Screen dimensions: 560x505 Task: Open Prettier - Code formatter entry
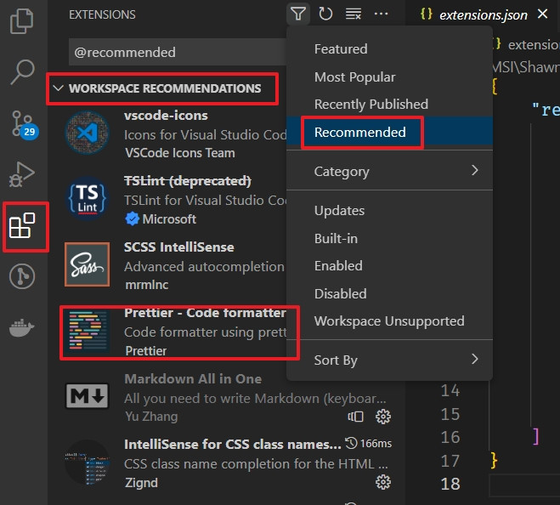[x=168, y=332]
